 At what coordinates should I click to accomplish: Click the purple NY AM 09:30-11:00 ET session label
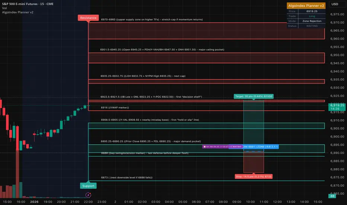222,147
